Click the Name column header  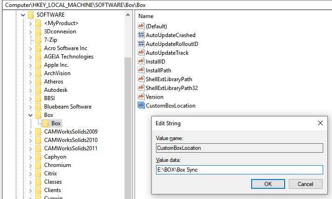click(x=146, y=16)
